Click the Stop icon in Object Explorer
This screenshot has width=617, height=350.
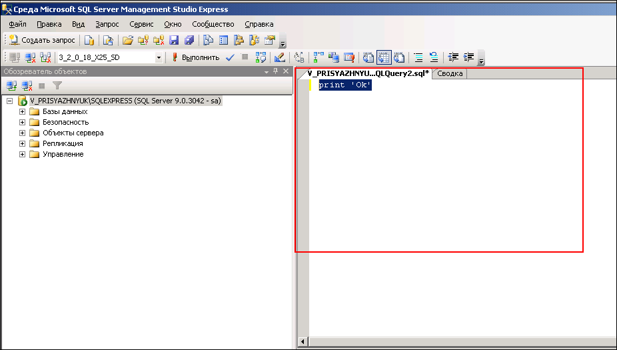(42, 85)
